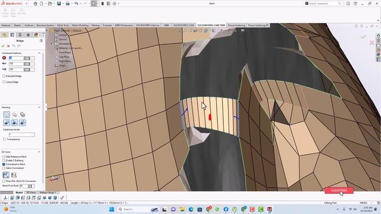Click the red SUBSCRIBE button
This screenshot has width=381, height=214.
339,190
